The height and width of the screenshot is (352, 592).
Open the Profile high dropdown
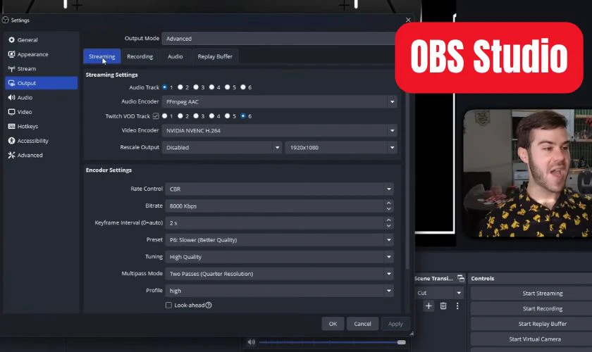coord(279,291)
